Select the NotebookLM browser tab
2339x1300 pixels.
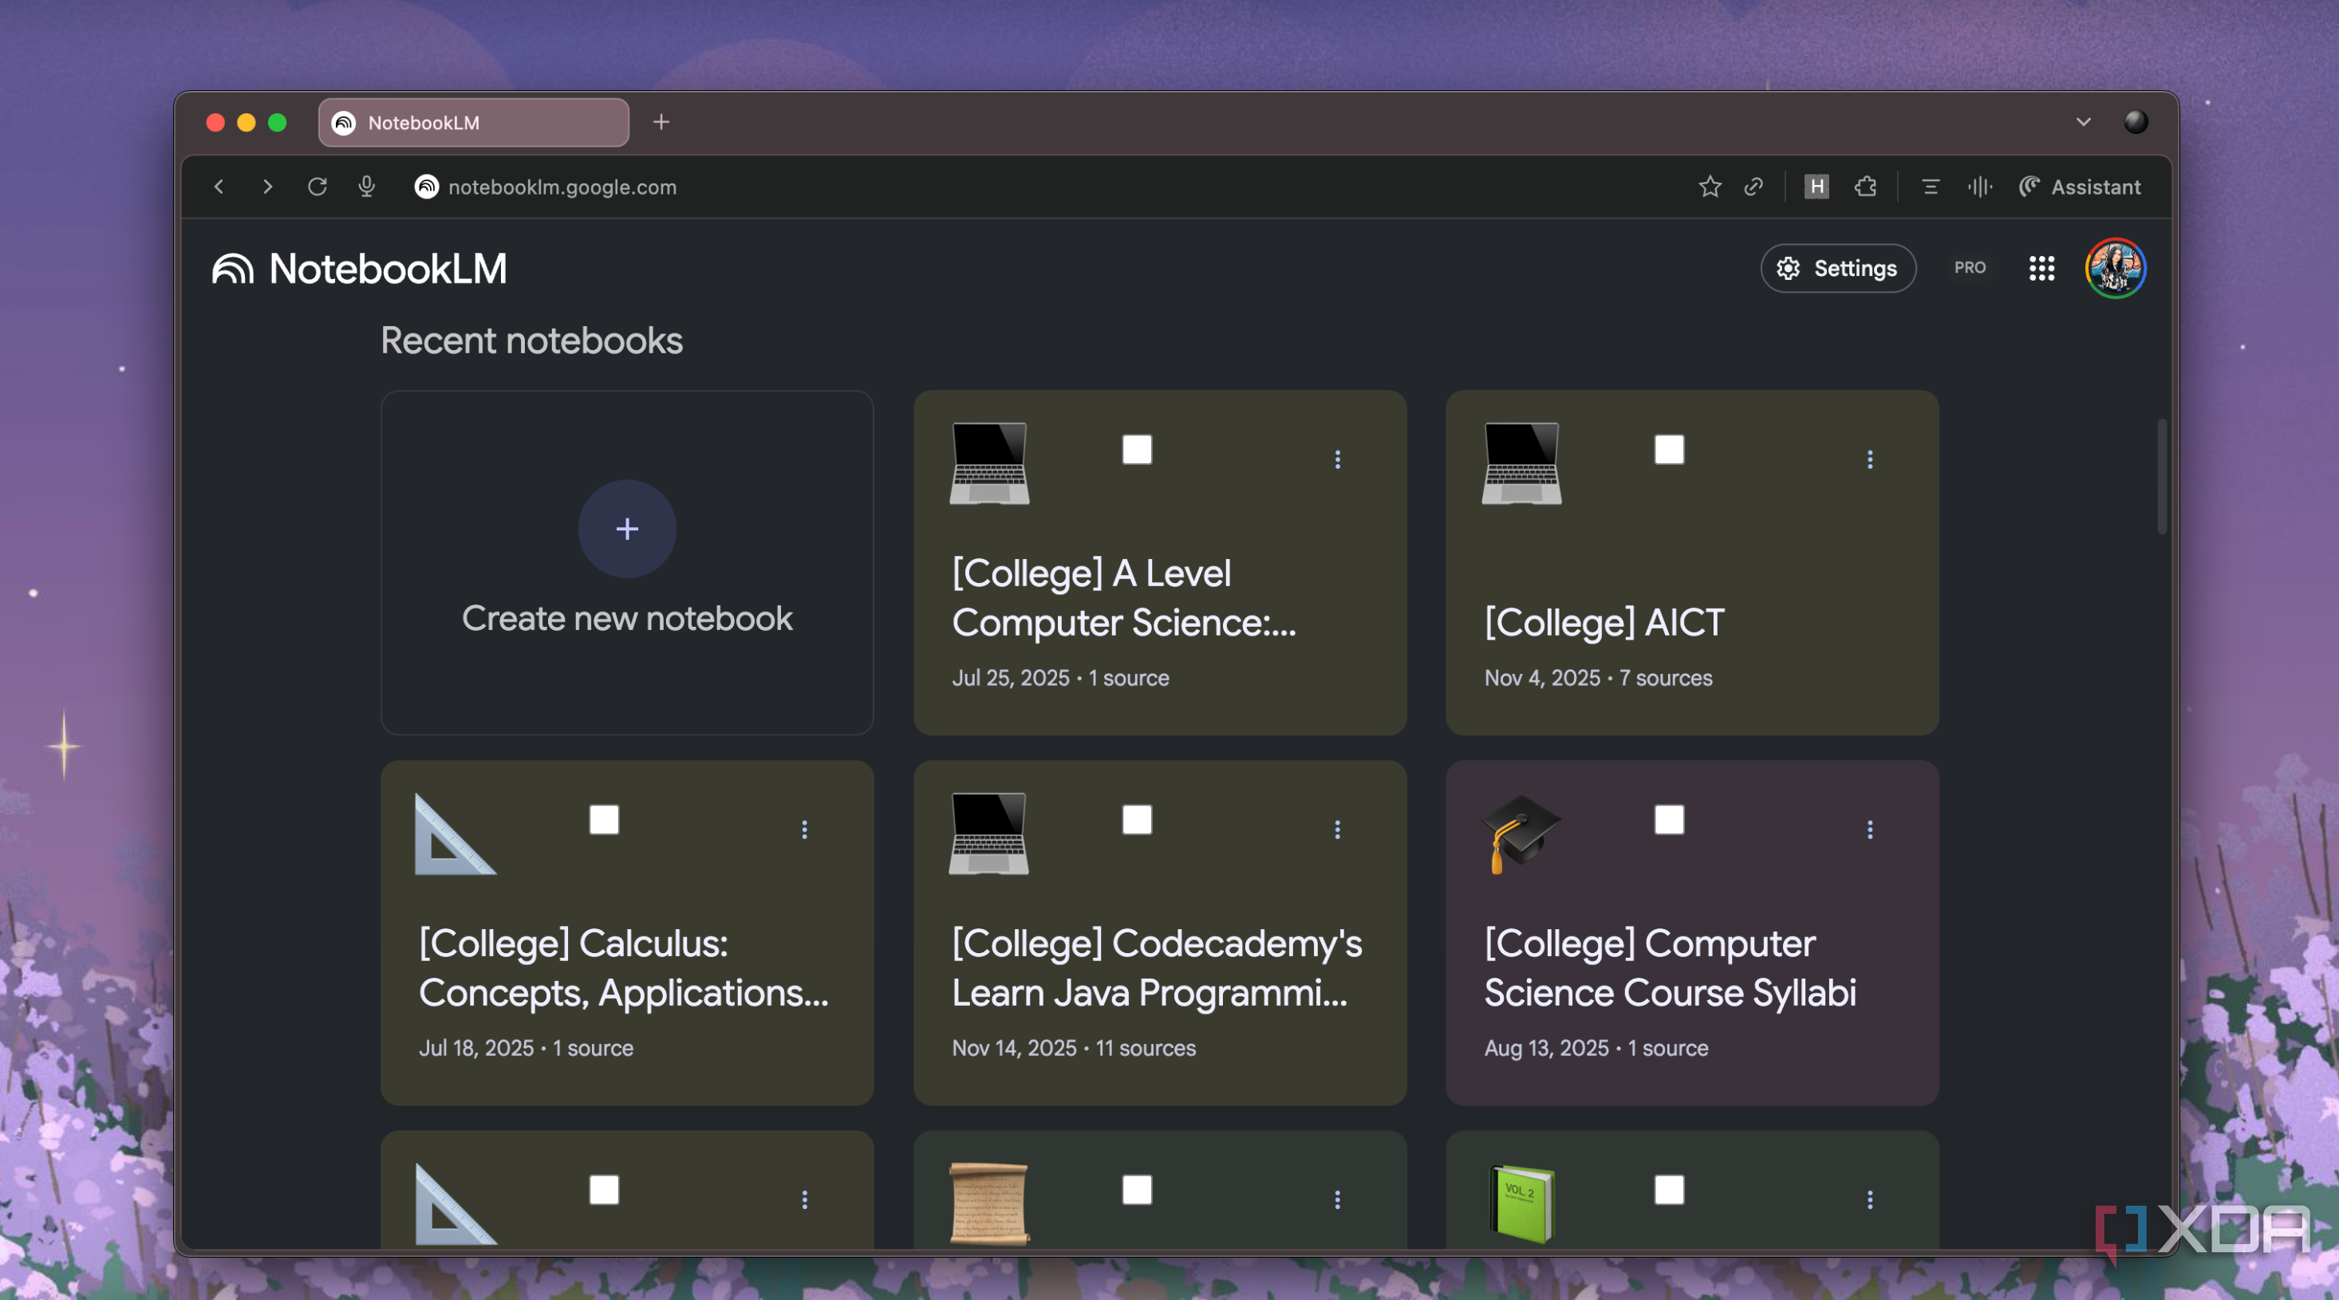point(473,123)
